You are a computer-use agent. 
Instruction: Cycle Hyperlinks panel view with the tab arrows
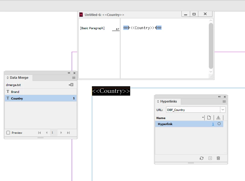pyautogui.click(x=158, y=102)
